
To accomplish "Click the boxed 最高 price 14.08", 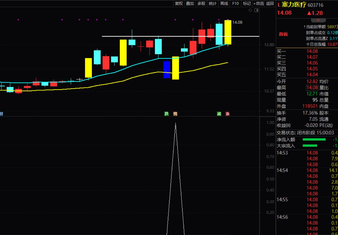I will 312,88.
